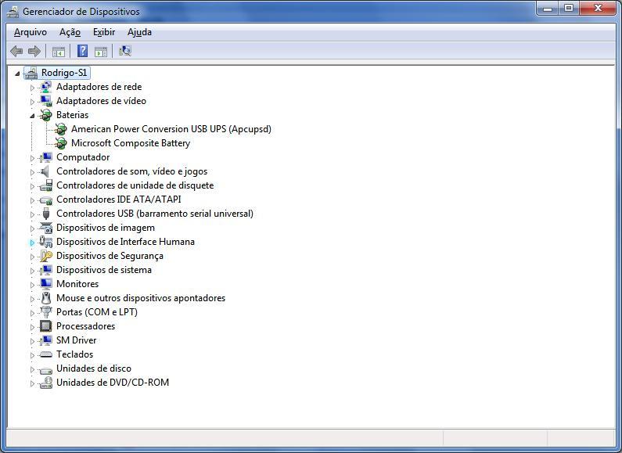Viewport: 622px width, 453px height.
Task: Select Microsoft Composite Battery entry
Action: (x=131, y=143)
